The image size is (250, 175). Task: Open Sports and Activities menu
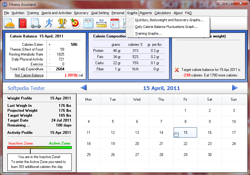(56, 13)
